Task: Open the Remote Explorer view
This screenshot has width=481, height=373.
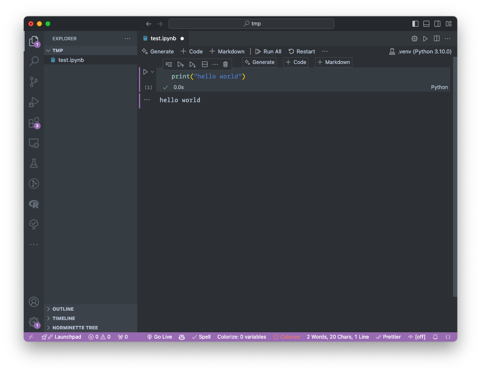Action: tap(34, 143)
